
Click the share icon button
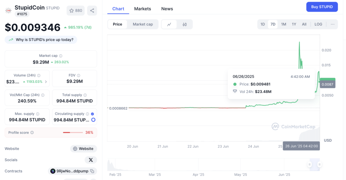(92, 10)
